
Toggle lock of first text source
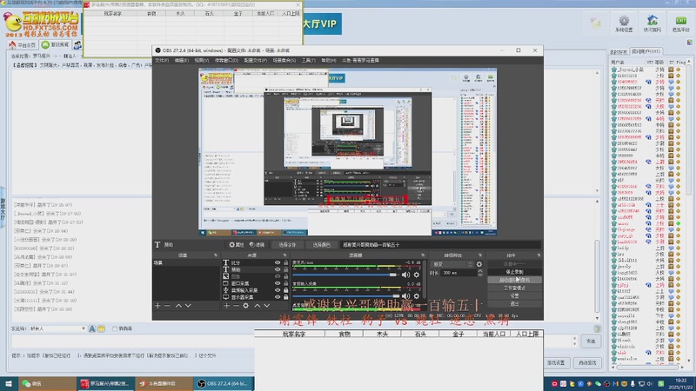[286, 263]
